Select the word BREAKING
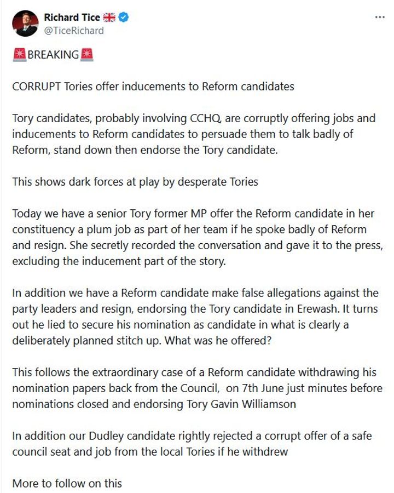 click(x=53, y=55)
